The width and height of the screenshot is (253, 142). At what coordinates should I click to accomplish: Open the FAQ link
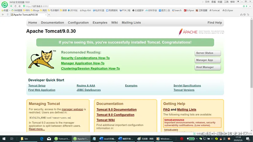point(166,110)
